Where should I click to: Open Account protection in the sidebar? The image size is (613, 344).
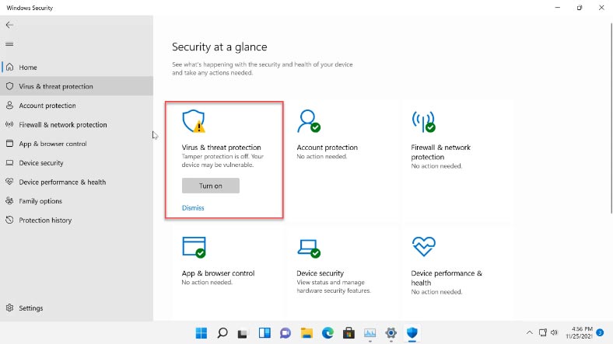click(76, 106)
